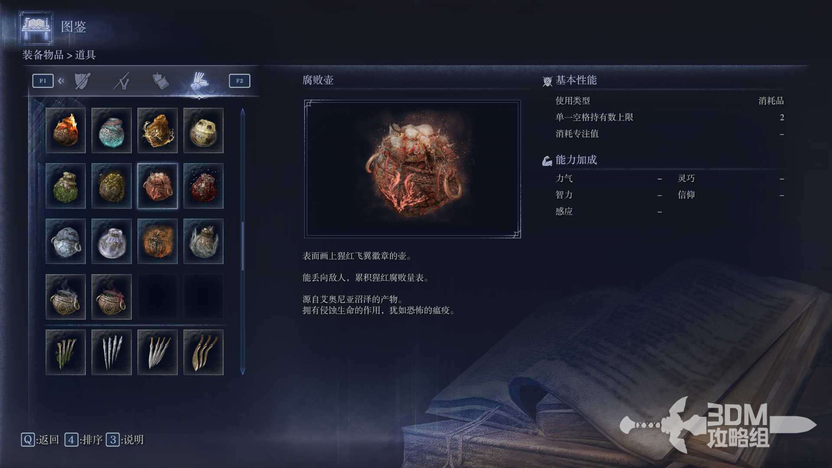The height and width of the screenshot is (468, 832).
Task: Click the 排序 (sort) prompt
Action: (x=84, y=440)
